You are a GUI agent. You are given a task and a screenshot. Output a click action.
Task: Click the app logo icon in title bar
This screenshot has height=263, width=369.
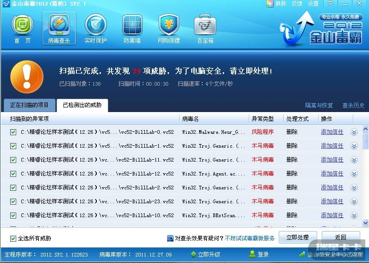pyautogui.click(x=6, y=4)
